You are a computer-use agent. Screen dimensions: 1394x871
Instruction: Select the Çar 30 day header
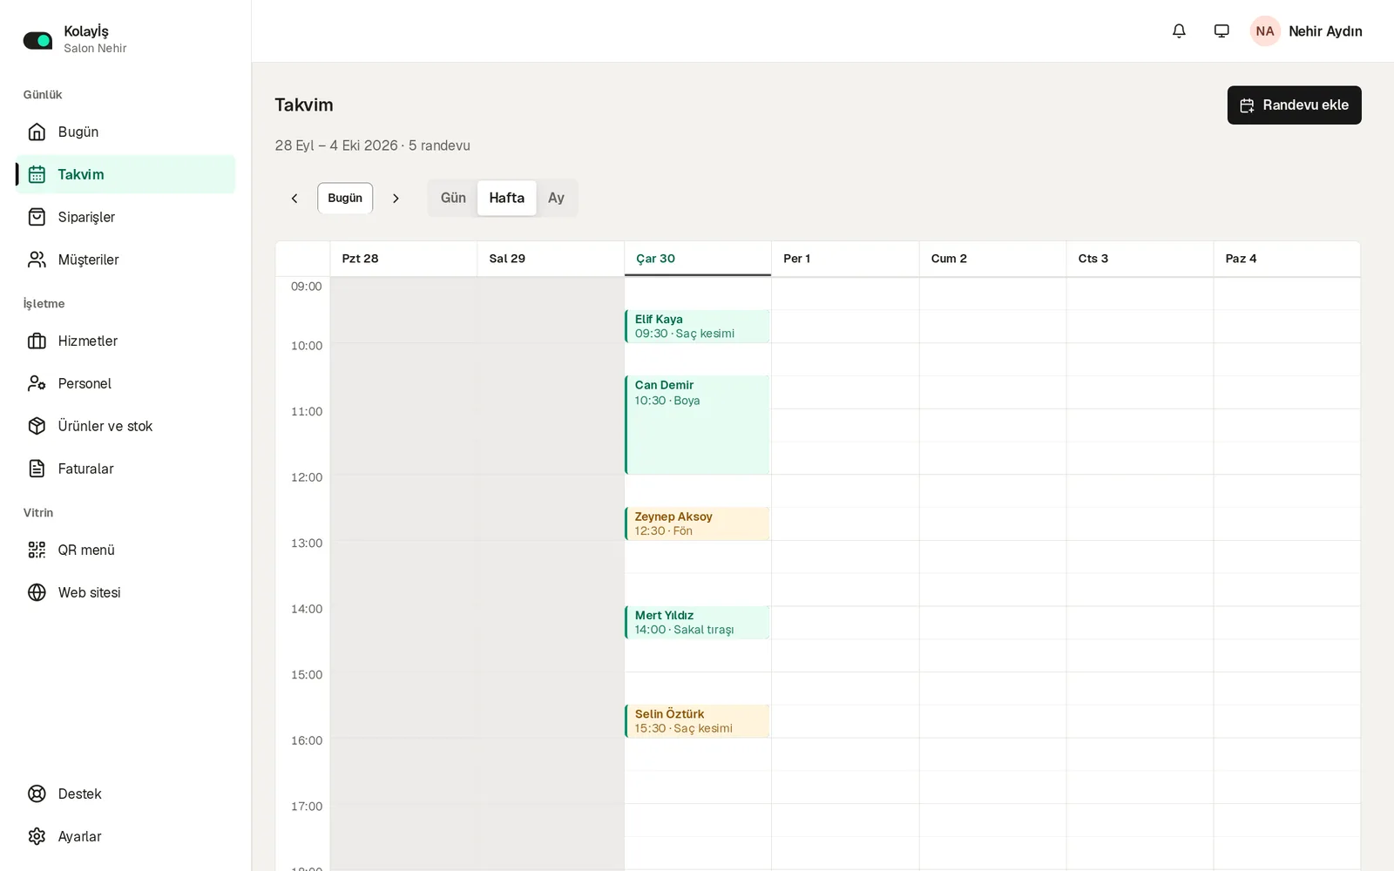pos(698,259)
